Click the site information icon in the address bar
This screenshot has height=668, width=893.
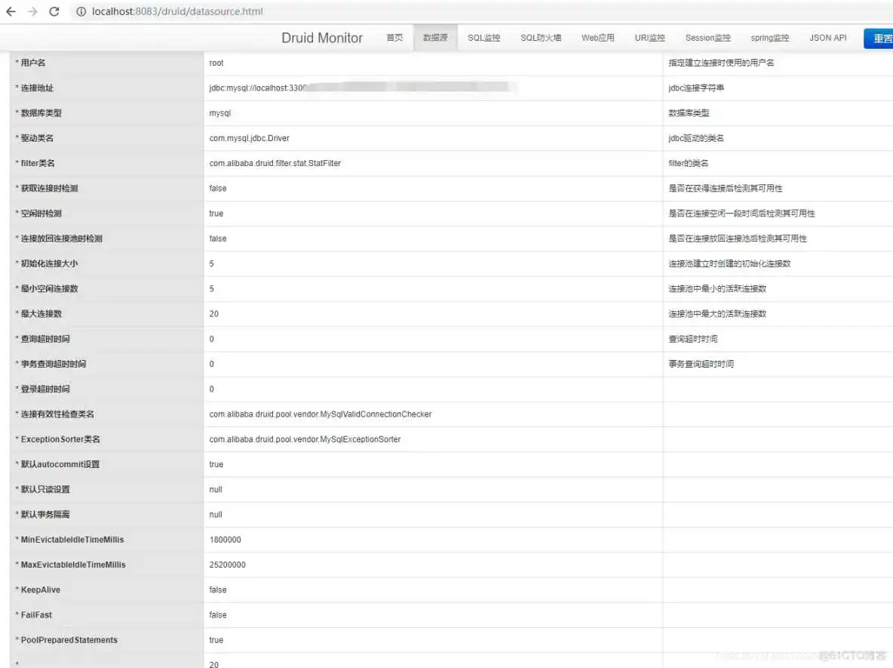(x=81, y=12)
